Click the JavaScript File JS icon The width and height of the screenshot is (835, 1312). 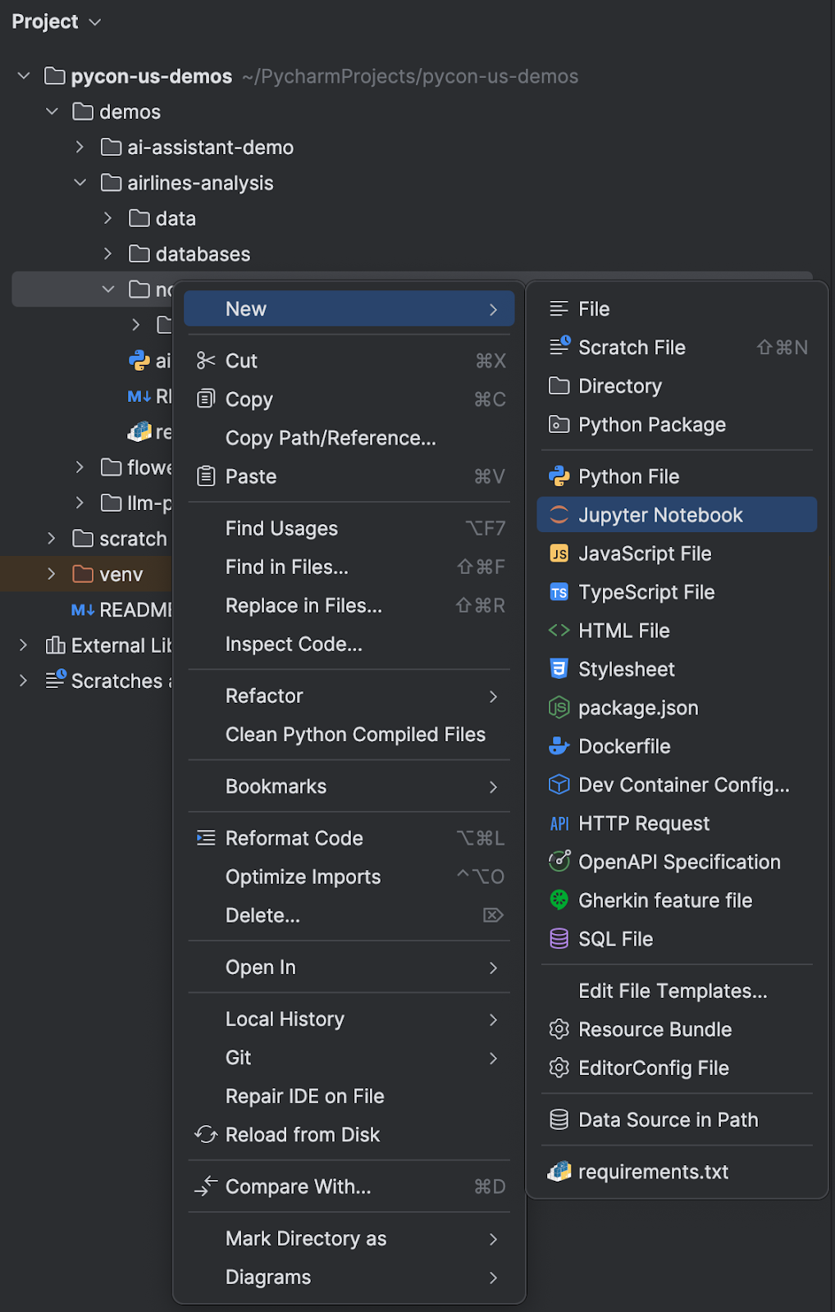tap(559, 553)
